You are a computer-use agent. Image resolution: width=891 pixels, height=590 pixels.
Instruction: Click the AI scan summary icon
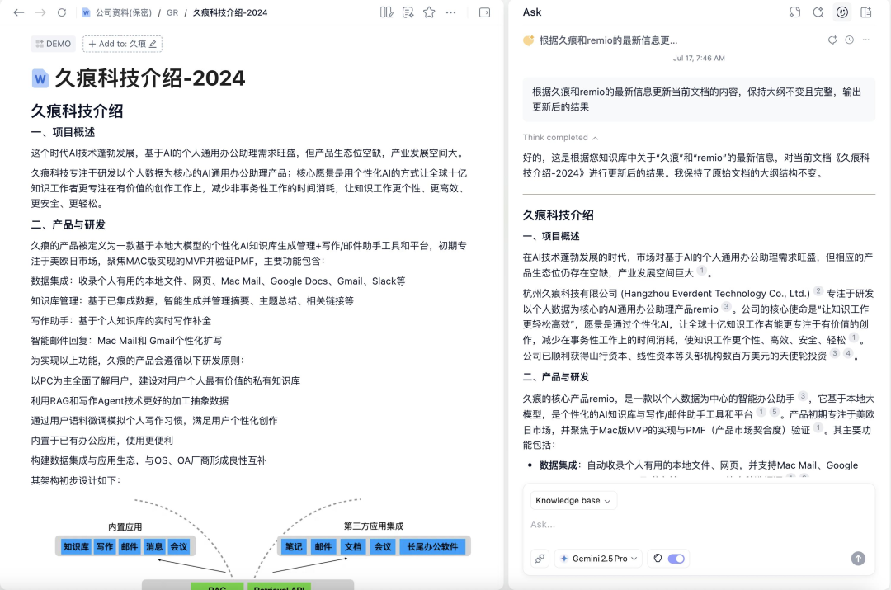pyautogui.click(x=408, y=12)
